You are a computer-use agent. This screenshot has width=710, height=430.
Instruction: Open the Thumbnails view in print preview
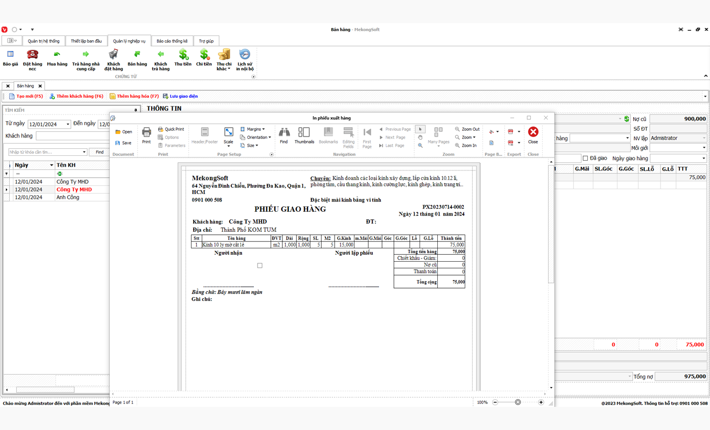click(304, 134)
